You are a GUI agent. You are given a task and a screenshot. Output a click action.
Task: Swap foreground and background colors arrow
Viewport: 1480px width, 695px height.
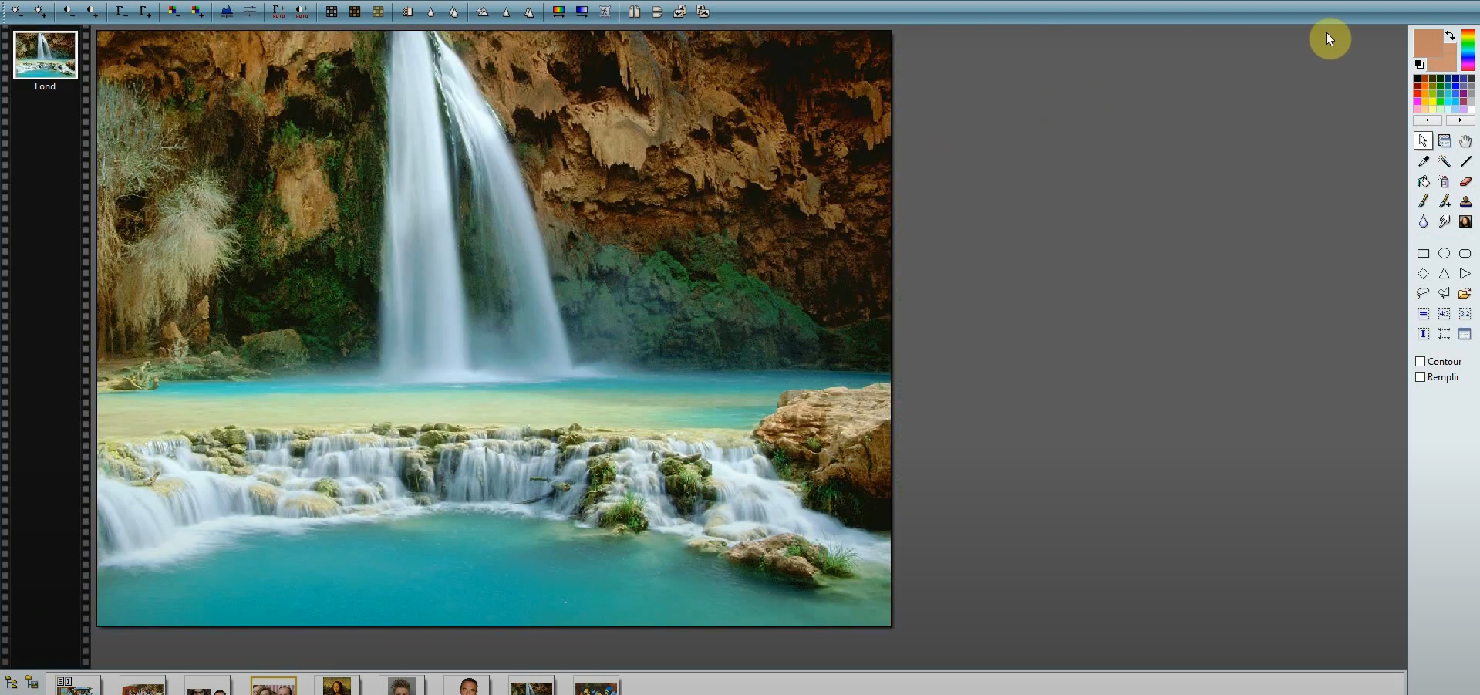(x=1451, y=35)
